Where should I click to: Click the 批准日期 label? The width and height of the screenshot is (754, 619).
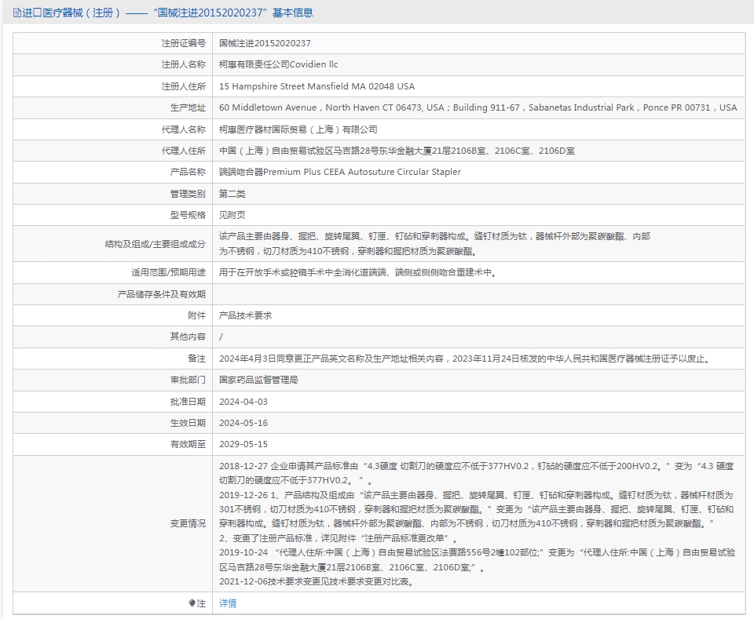tap(188, 402)
